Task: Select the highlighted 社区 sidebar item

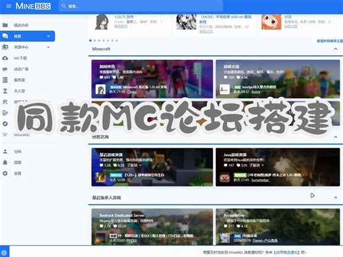Action: point(28,36)
